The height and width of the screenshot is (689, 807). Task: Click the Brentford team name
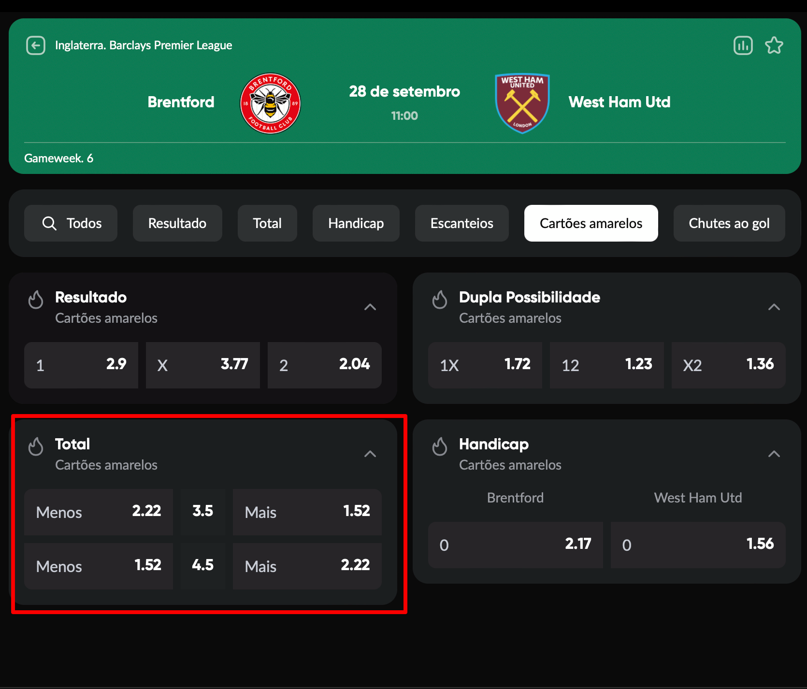(181, 102)
